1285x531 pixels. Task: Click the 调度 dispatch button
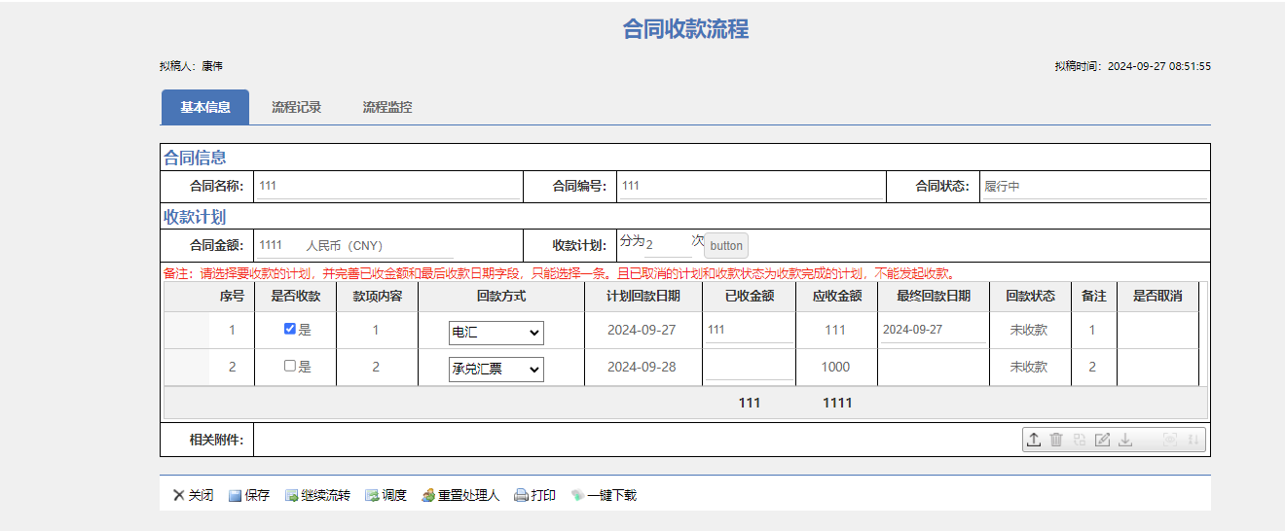[x=385, y=495]
